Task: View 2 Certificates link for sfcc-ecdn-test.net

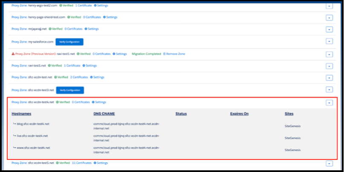Action: pos(79,77)
